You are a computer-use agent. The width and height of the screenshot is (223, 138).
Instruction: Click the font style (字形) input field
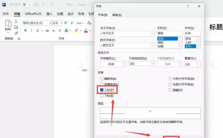click(169, 33)
